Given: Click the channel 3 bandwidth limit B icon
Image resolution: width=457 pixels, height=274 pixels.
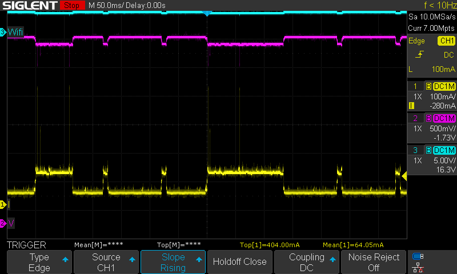Looking at the screenshot, I should [x=428, y=150].
